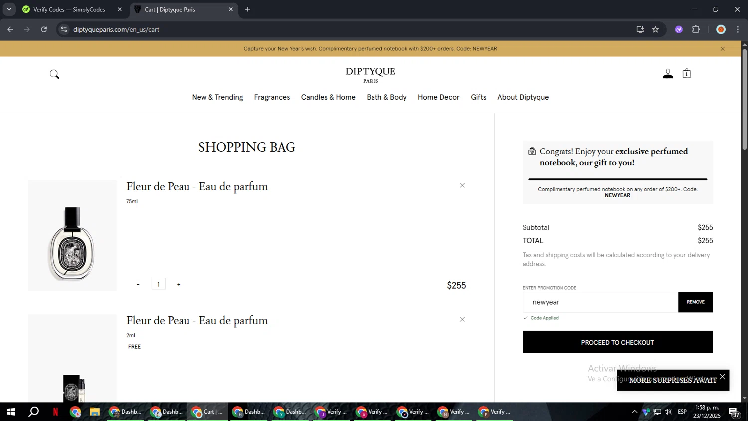
Task: Remove the applied promotion code
Action: tap(696, 302)
